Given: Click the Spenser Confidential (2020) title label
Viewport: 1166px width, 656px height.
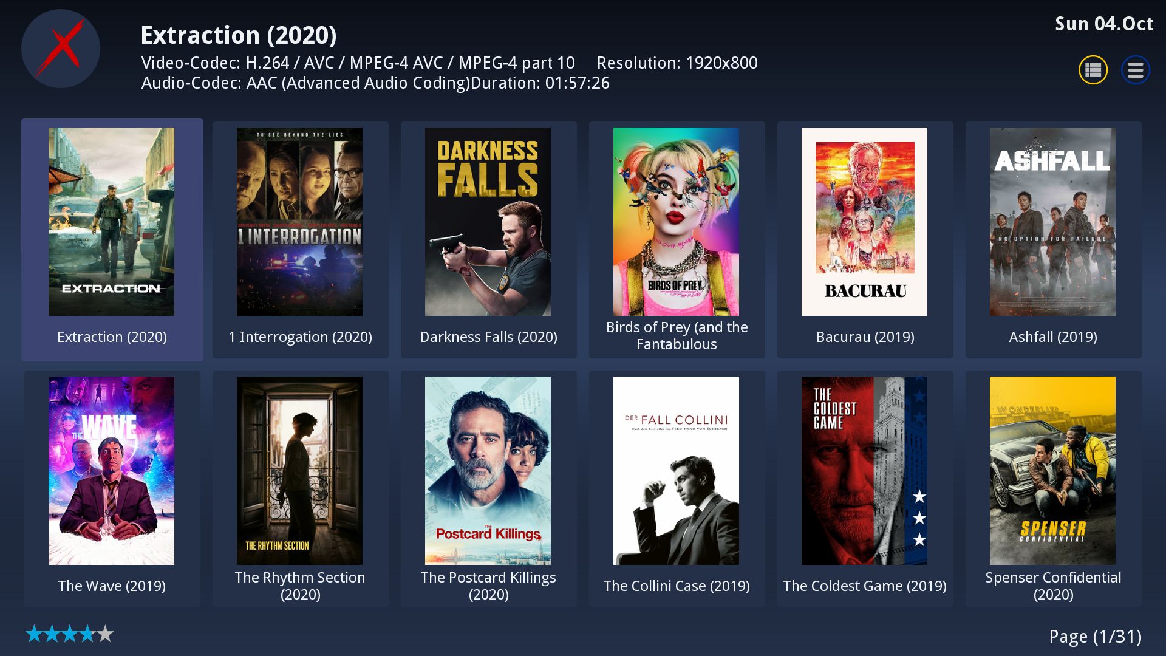Looking at the screenshot, I should [1053, 586].
